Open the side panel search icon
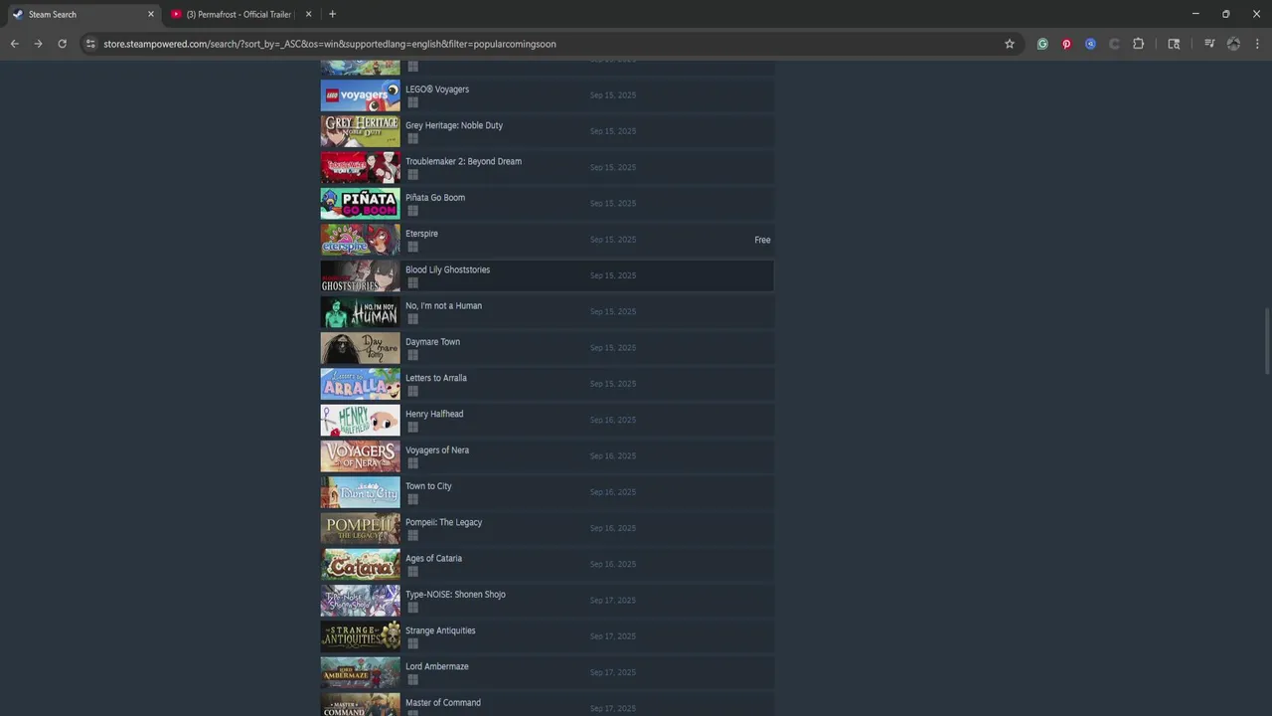 [x=1174, y=44]
